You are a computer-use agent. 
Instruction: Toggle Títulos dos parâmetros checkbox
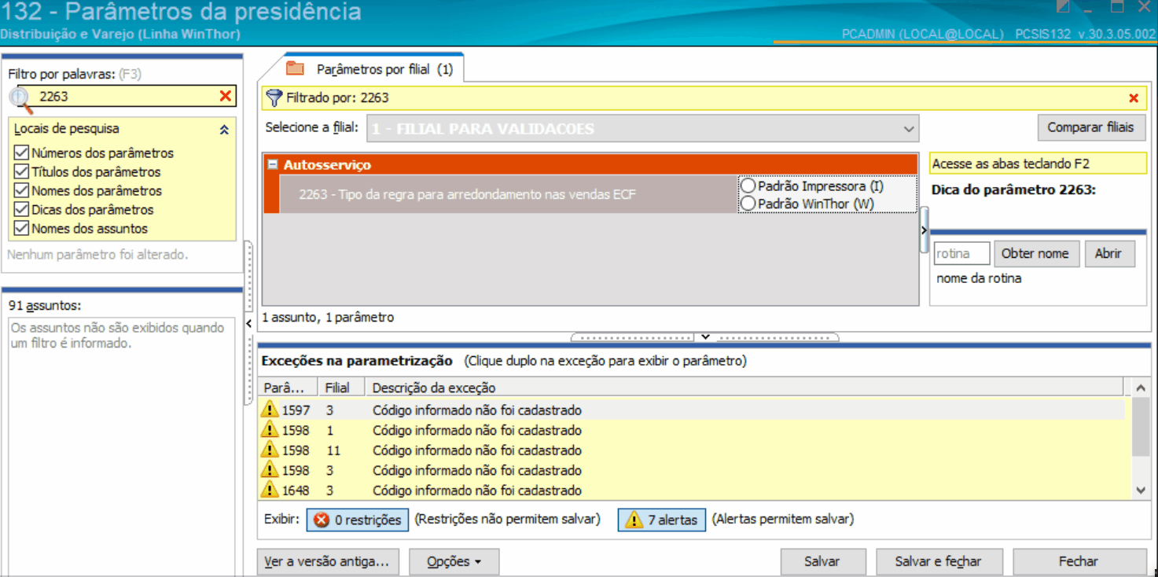pyautogui.click(x=21, y=172)
